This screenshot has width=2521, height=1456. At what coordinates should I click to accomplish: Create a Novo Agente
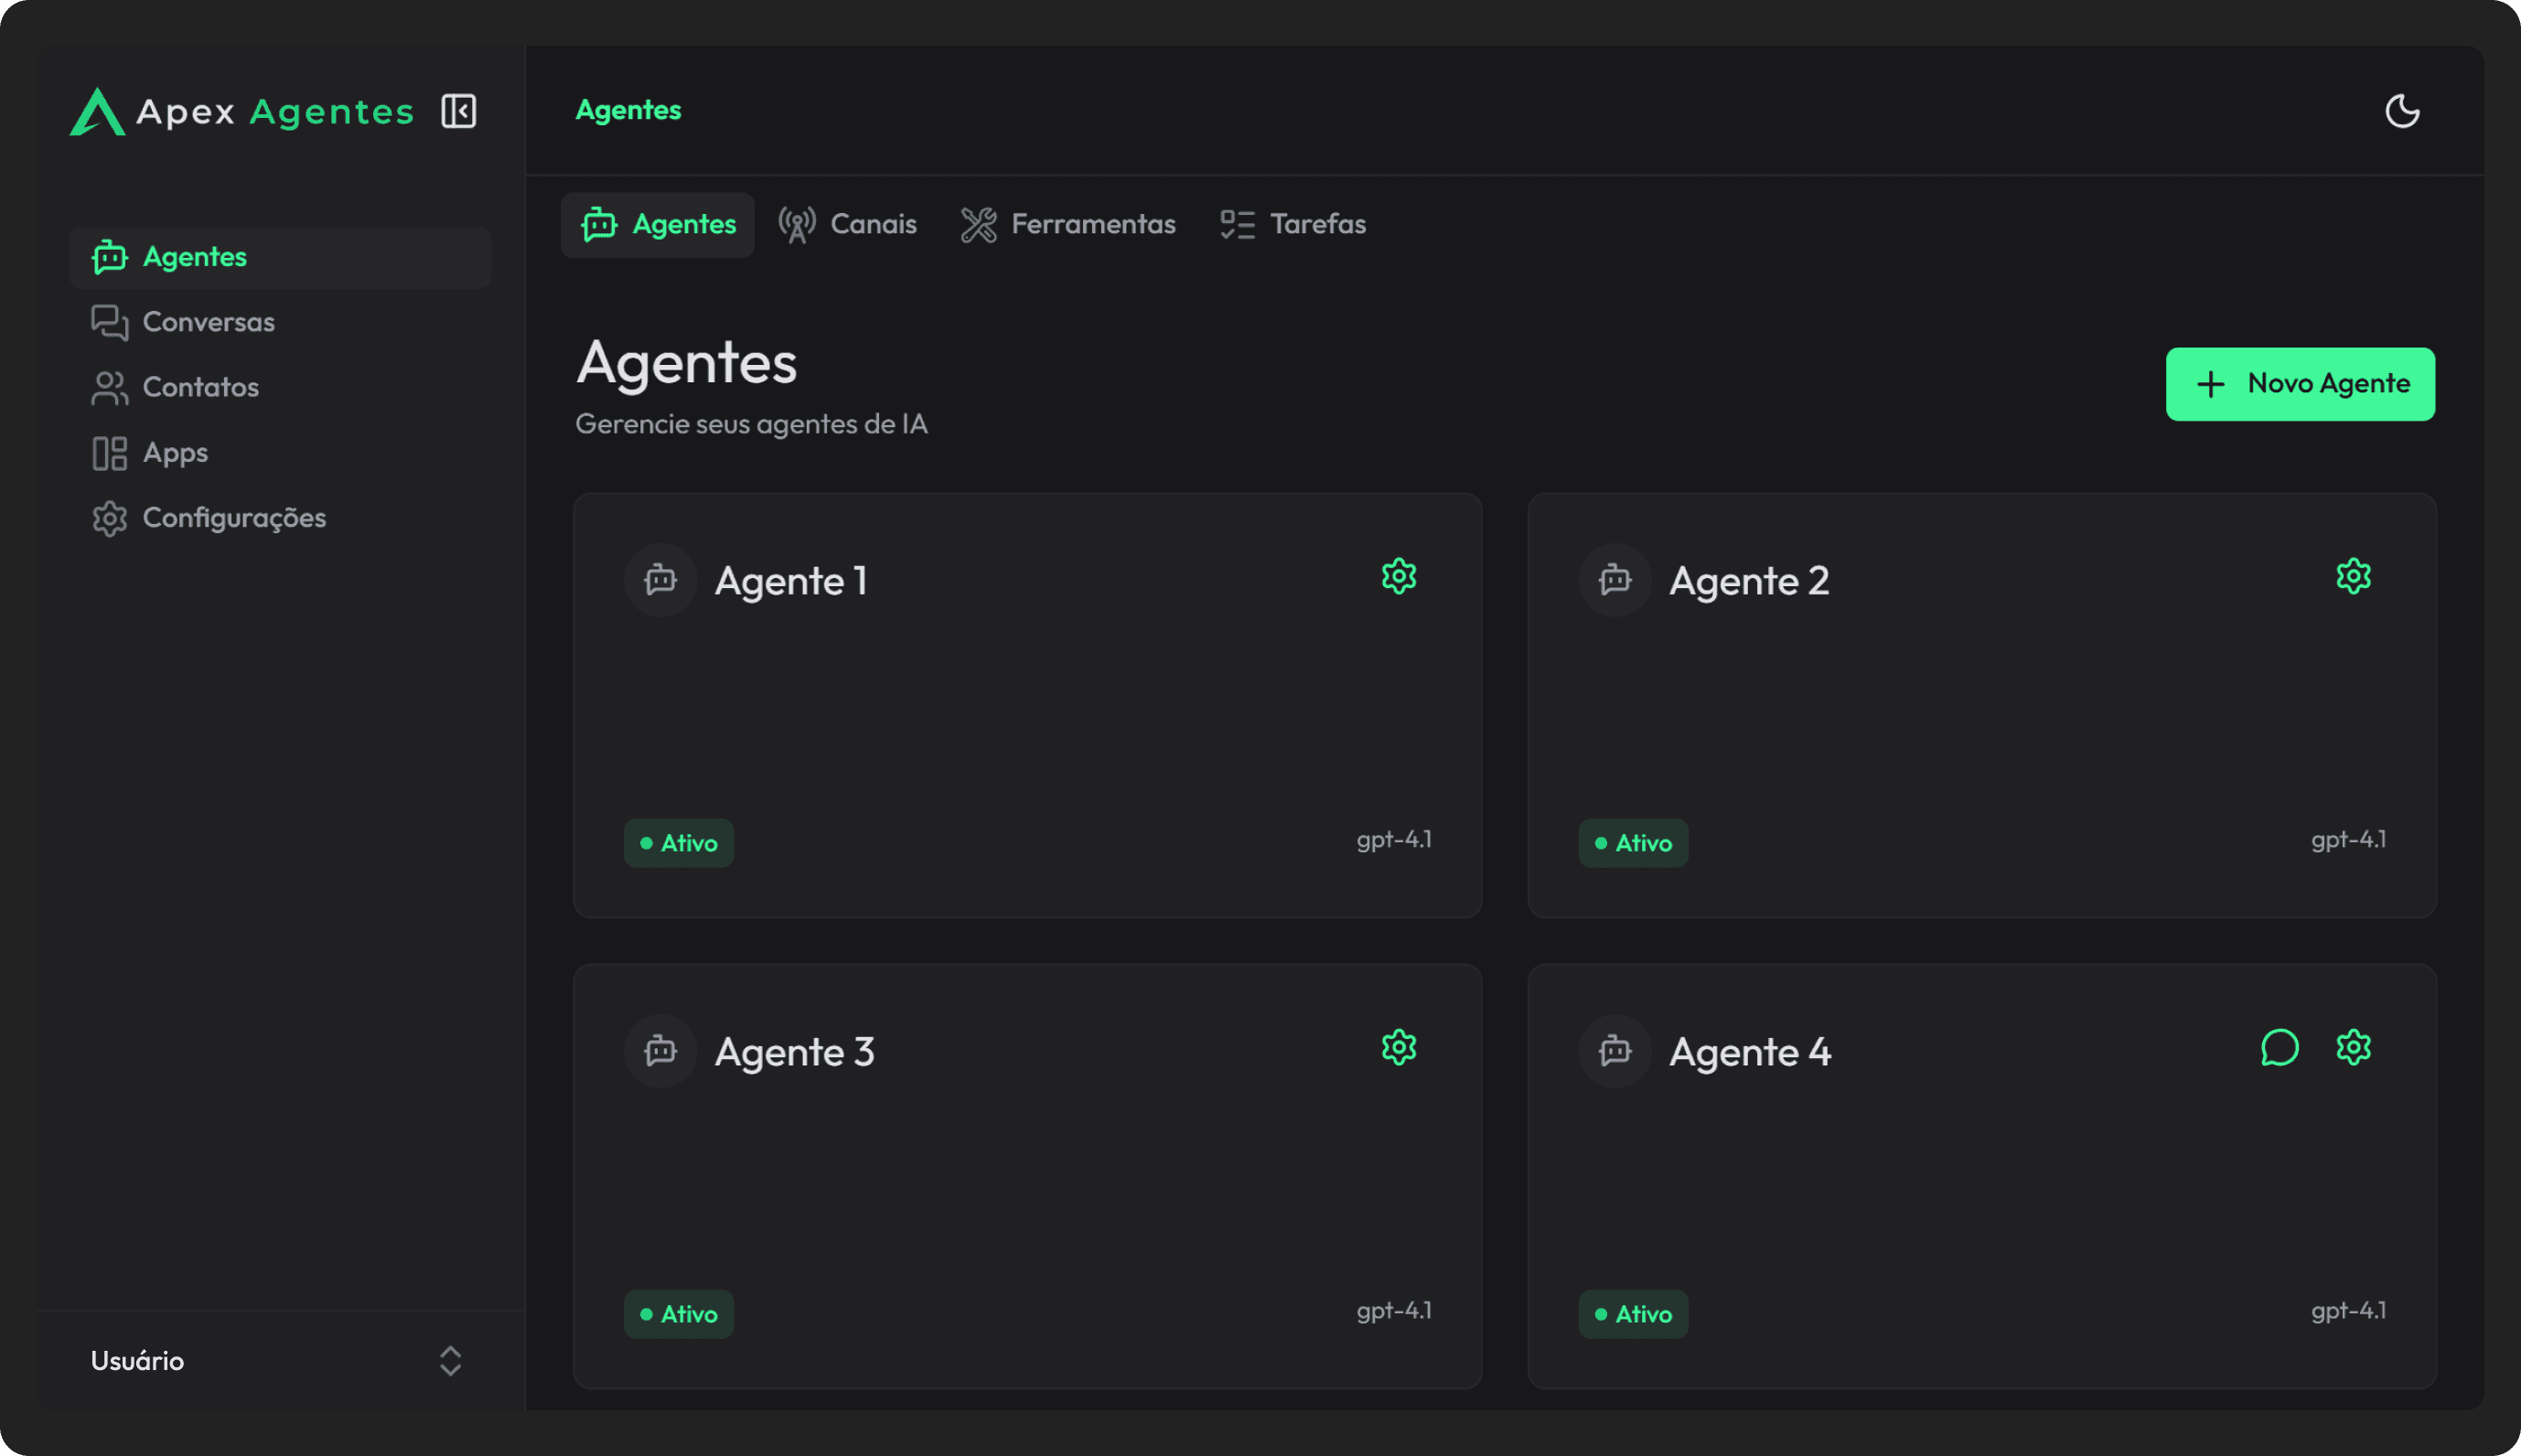pyautogui.click(x=2299, y=384)
